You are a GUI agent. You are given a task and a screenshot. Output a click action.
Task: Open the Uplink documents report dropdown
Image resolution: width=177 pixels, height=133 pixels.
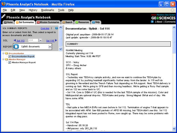pyautogui.click(x=50, y=47)
